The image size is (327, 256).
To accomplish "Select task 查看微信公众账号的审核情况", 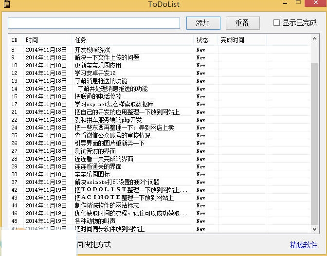I will 112,135.
